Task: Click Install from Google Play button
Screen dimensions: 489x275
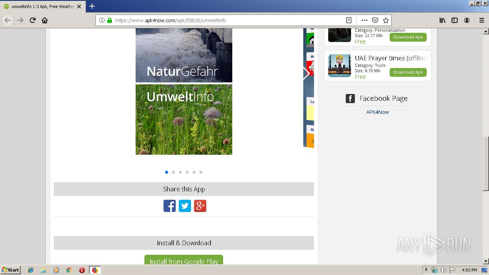Action: [184, 260]
